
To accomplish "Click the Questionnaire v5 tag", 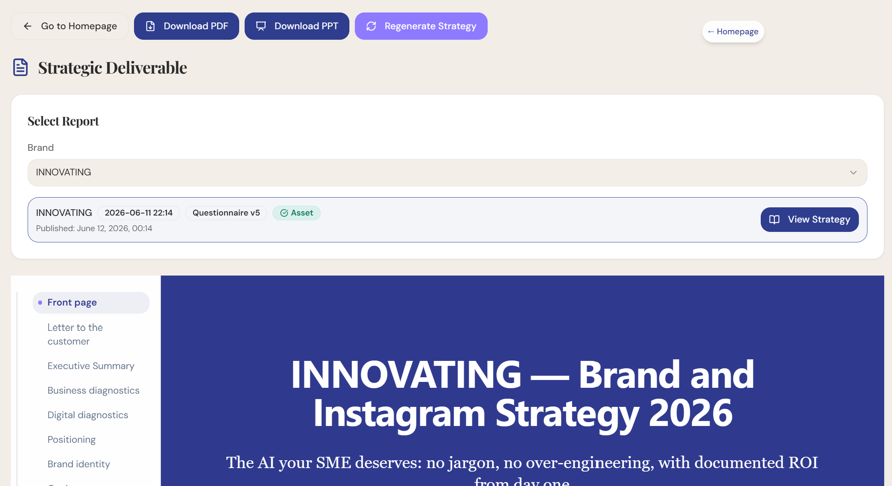I will click(226, 213).
